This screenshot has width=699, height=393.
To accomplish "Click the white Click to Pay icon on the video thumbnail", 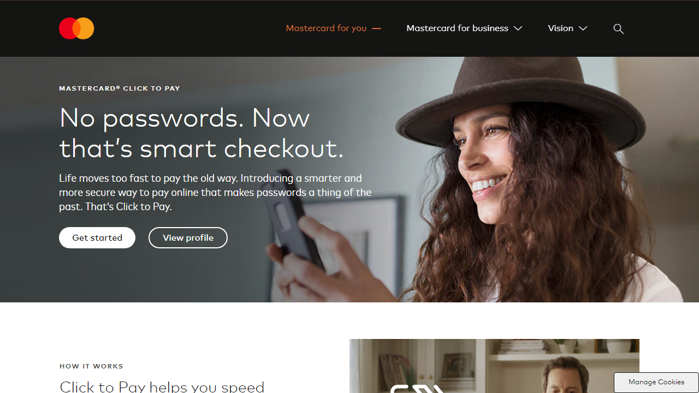I will click(418, 389).
